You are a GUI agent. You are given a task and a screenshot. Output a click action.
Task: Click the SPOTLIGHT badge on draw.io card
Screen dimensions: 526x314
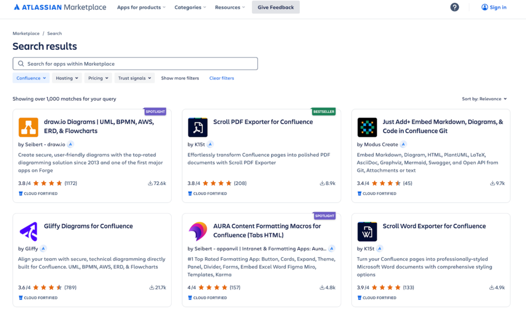point(155,111)
